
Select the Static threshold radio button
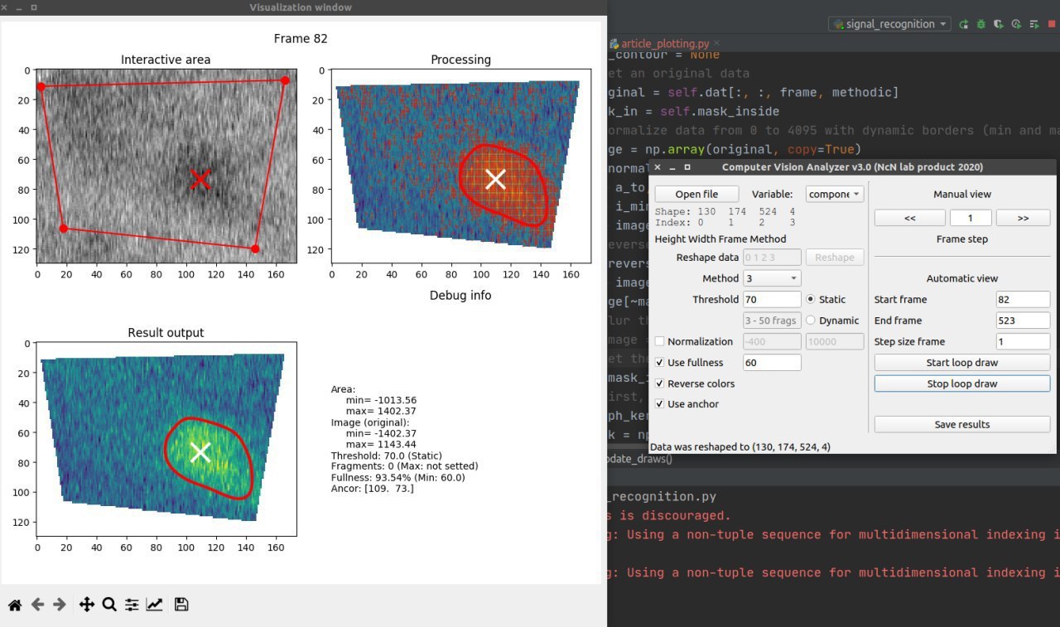click(811, 299)
